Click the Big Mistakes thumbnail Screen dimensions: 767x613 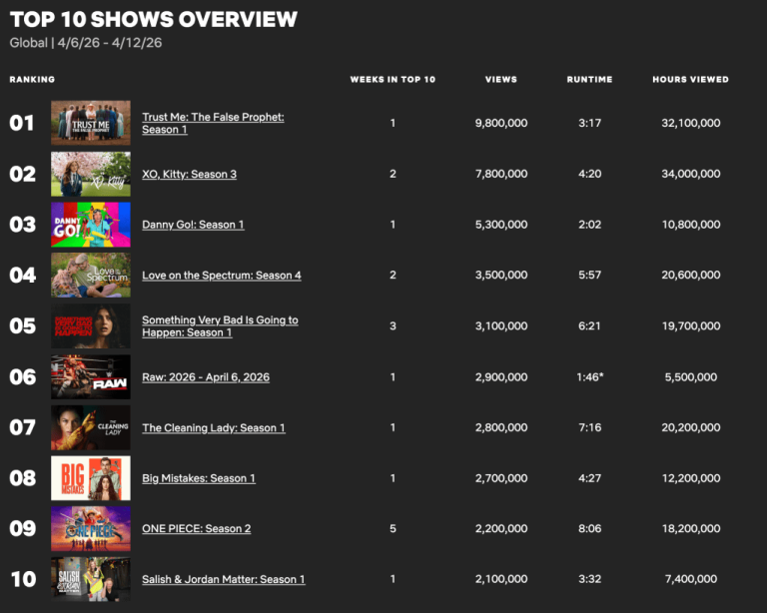click(x=91, y=478)
